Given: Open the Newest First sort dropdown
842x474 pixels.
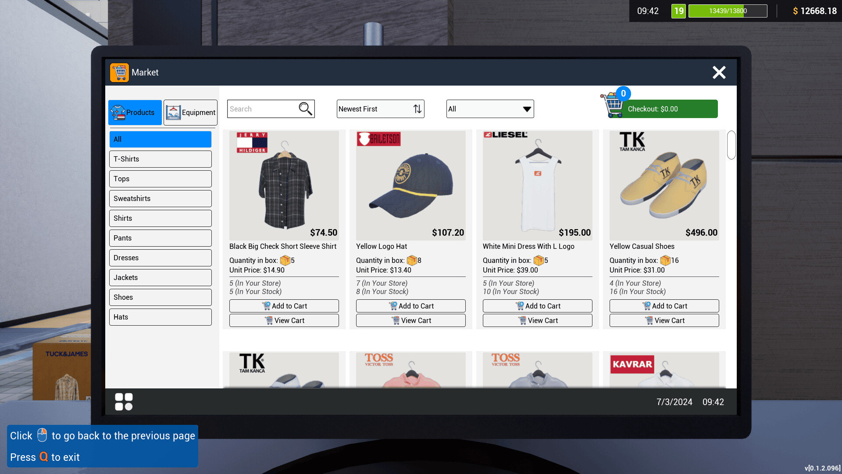Looking at the screenshot, I should pyautogui.click(x=380, y=109).
